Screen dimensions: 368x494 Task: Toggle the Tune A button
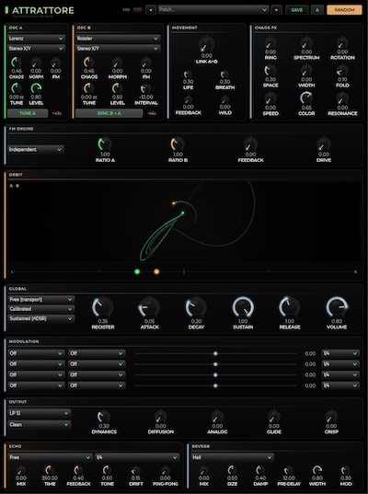28,113
